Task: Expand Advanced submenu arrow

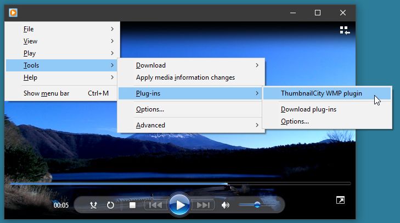Action: (x=257, y=125)
